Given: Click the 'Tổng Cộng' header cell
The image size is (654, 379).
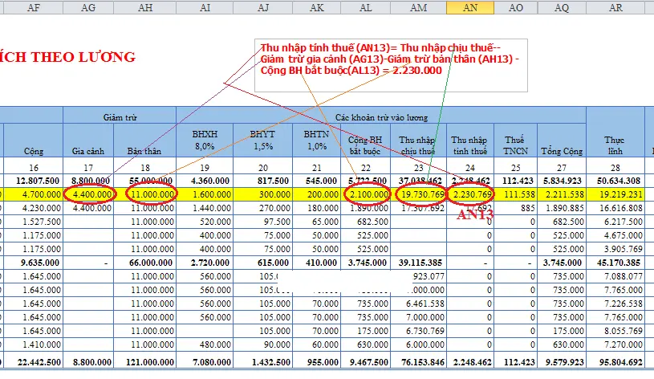Looking at the screenshot, I should click(x=562, y=141).
